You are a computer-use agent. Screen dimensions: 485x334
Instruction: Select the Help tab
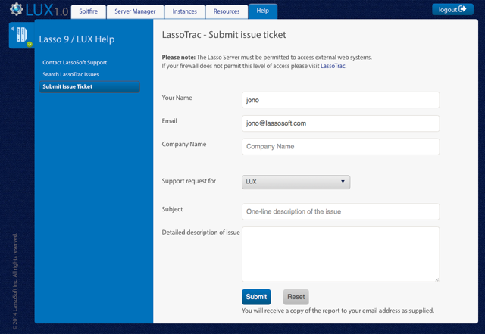pyautogui.click(x=262, y=11)
